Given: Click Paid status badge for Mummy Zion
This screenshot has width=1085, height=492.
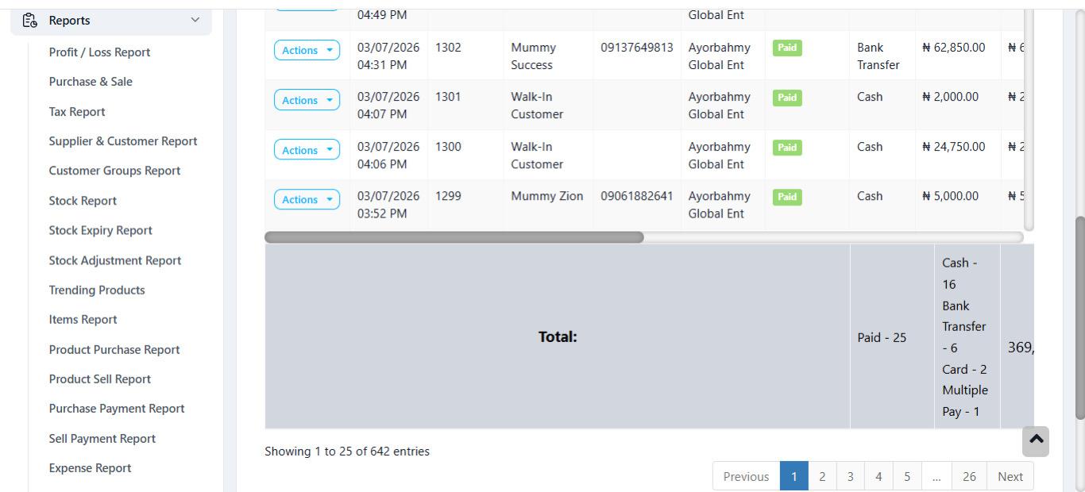Looking at the screenshot, I should coord(787,197).
